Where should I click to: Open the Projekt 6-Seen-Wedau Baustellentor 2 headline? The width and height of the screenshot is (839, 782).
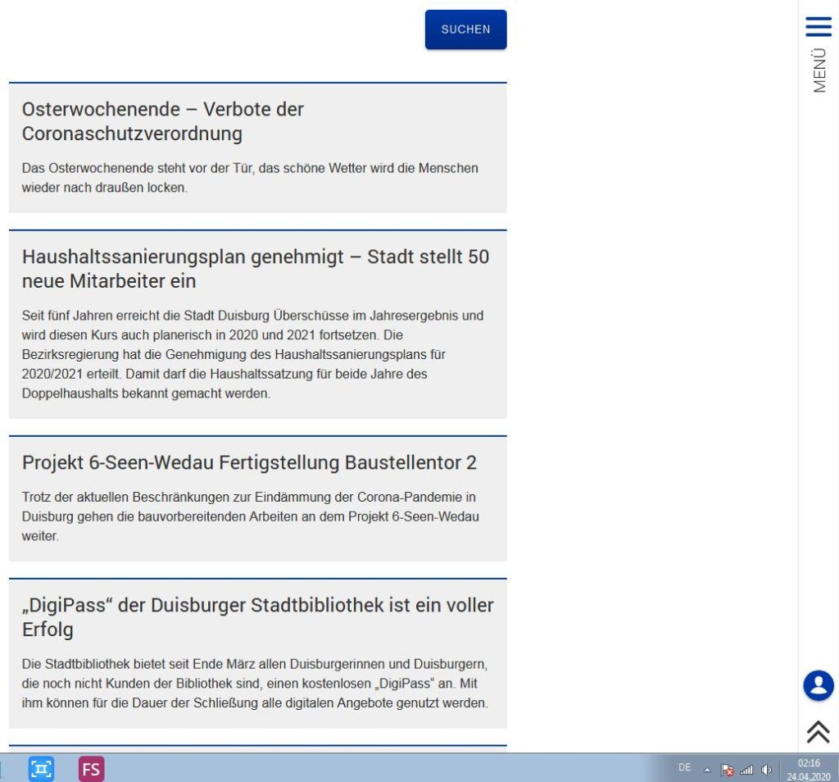tap(249, 462)
